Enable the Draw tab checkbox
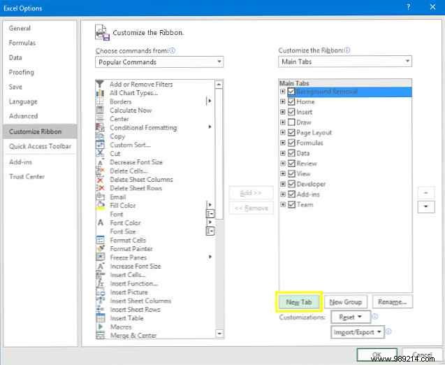 (291, 122)
